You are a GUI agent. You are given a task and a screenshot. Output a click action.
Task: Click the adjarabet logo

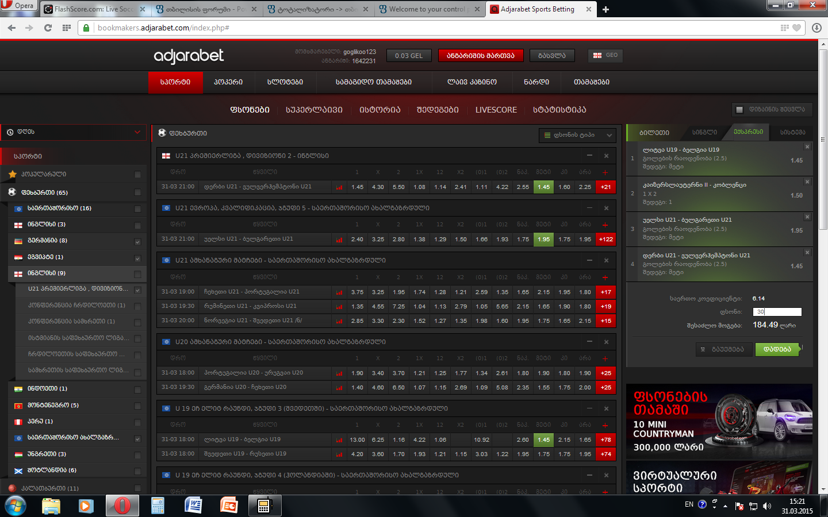[189, 56]
